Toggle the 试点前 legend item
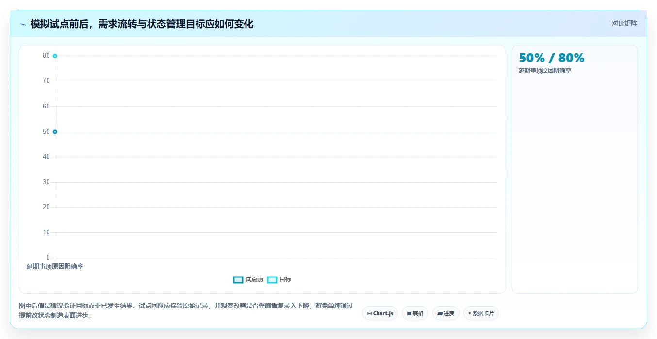The image size is (657, 339). coord(248,279)
